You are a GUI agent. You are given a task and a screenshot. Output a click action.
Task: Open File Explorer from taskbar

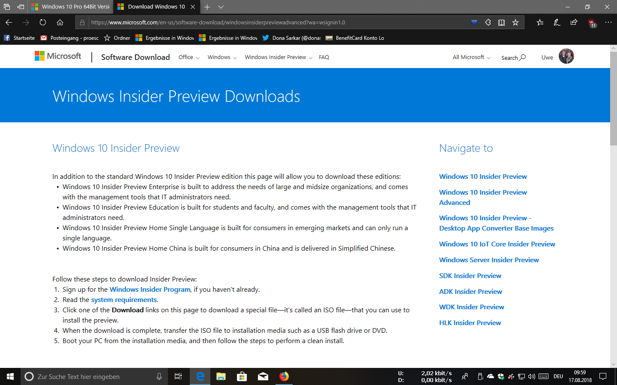pos(221,376)
